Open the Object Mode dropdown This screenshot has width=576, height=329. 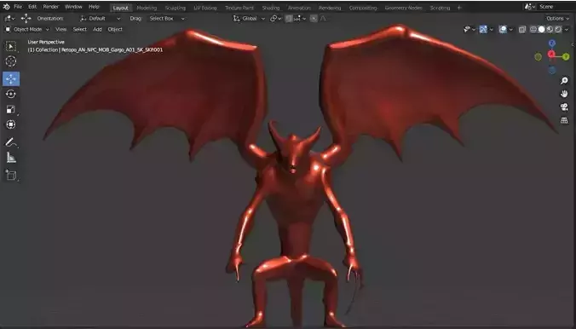pyautogui.click(x=27, y=30)
